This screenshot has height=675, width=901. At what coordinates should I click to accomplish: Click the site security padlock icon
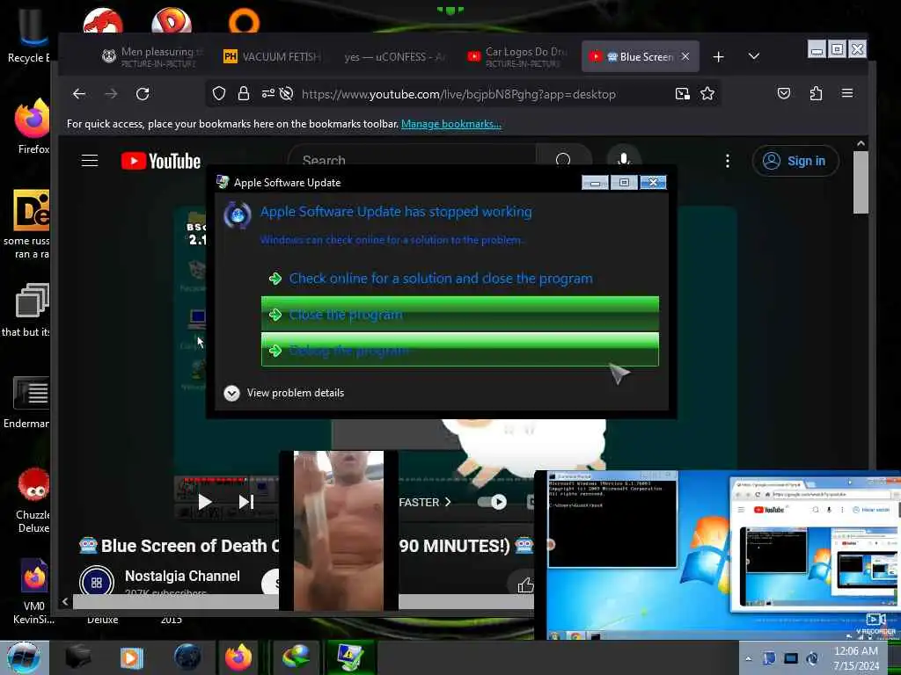244,93
